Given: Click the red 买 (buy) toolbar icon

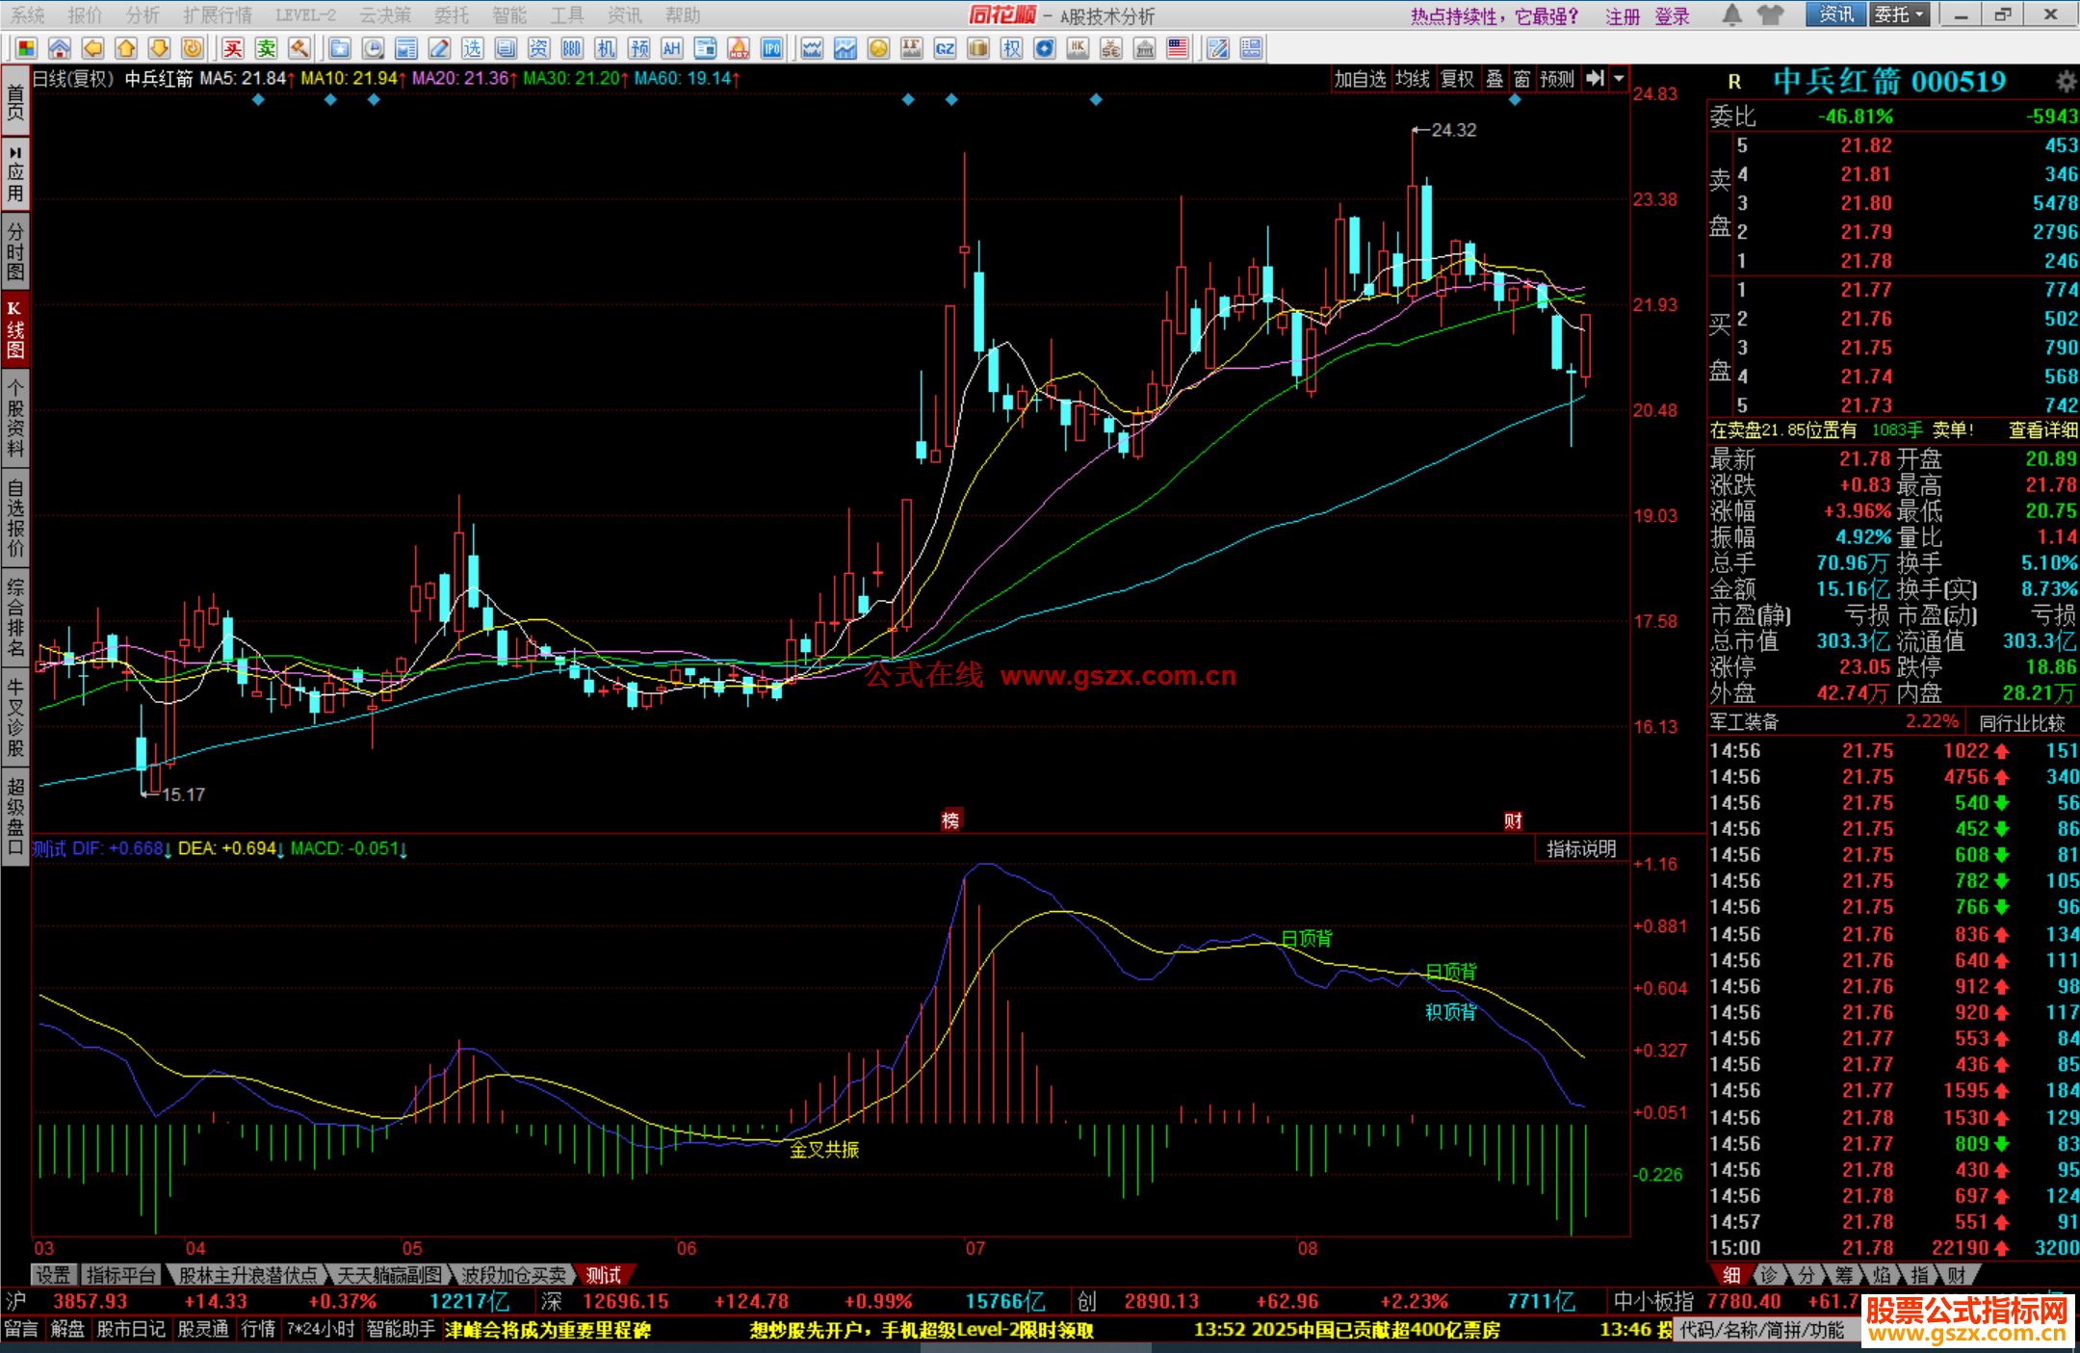Looking at the screenshot, I should click(x=233, y=49).
